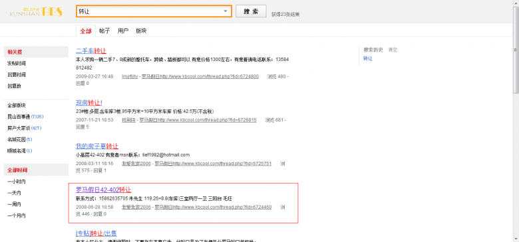Filter results to 一周内

[x=15, y=204]
